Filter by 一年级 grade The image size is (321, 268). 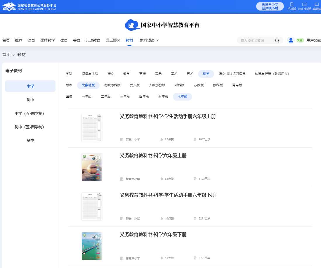[86, 96]
